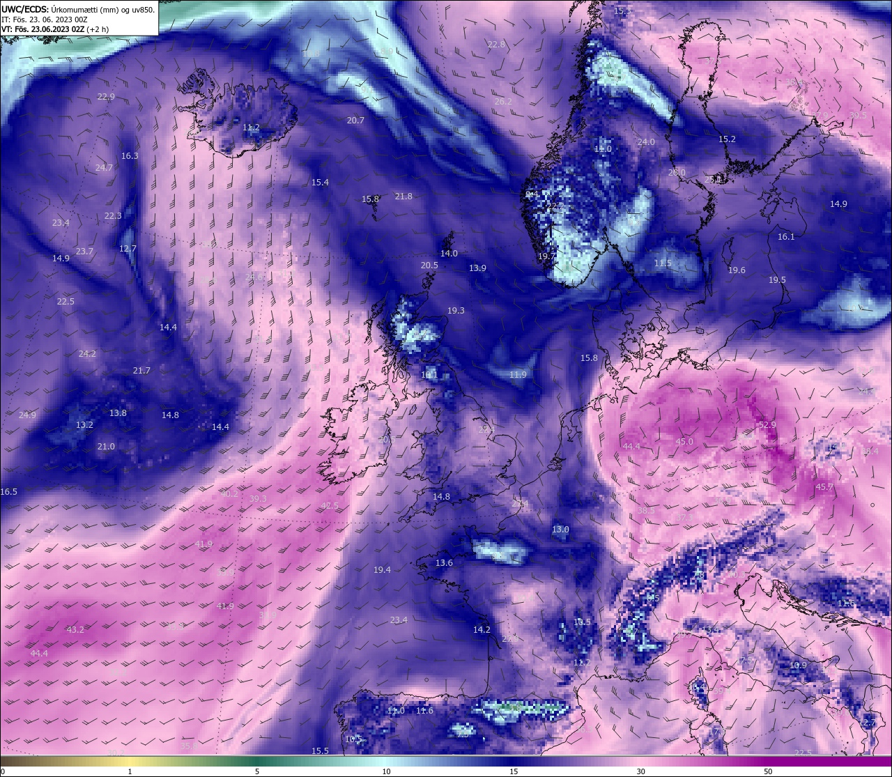Click the 19.4 value label
This screenshot has width=892, height=777.
click(382, 570)
